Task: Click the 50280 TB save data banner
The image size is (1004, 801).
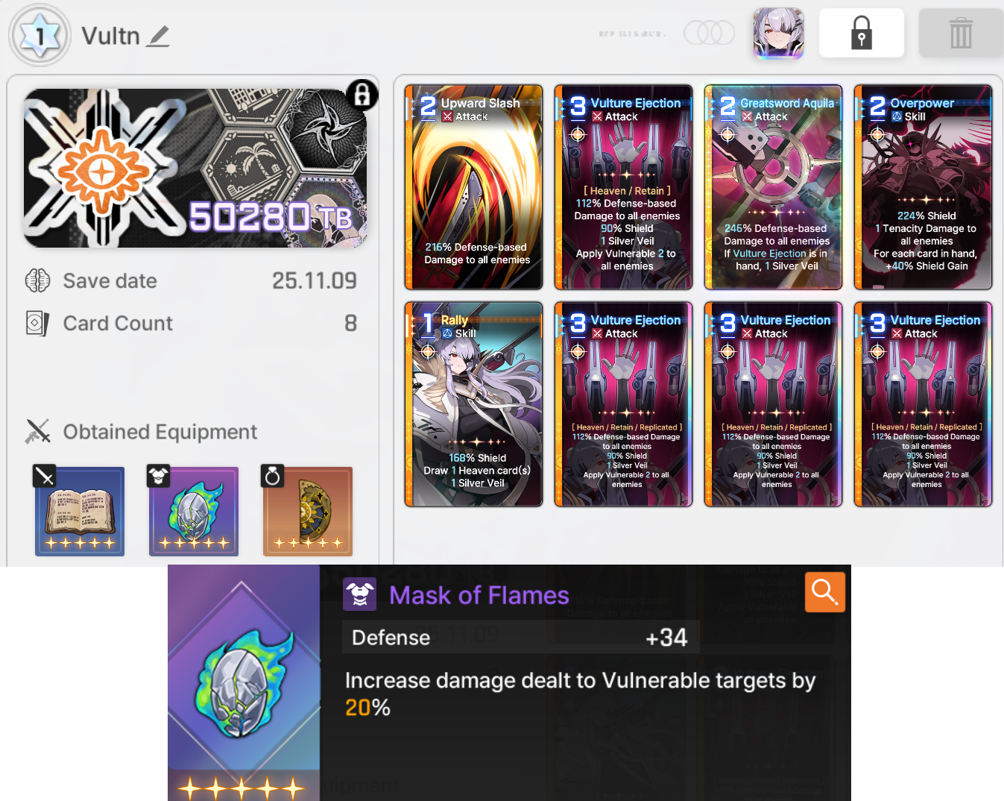Action: point(195,169)
